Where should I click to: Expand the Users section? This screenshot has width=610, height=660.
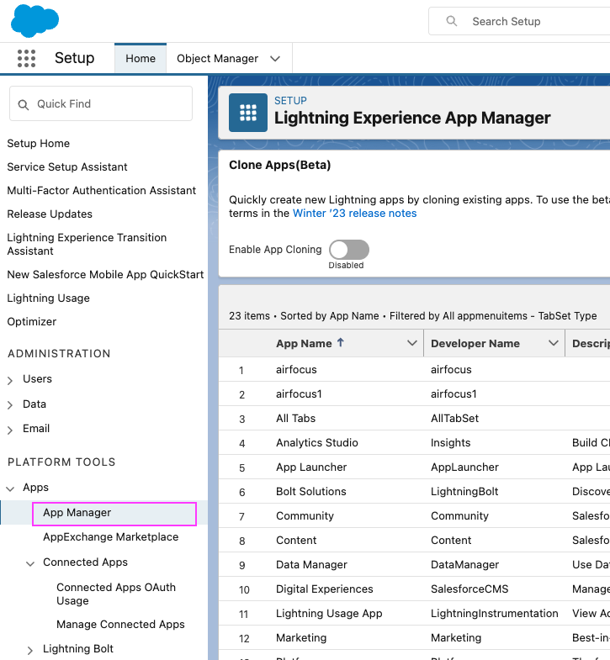tap(10, 381)
